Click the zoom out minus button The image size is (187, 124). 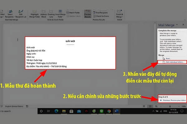click(x=161, y=106)
